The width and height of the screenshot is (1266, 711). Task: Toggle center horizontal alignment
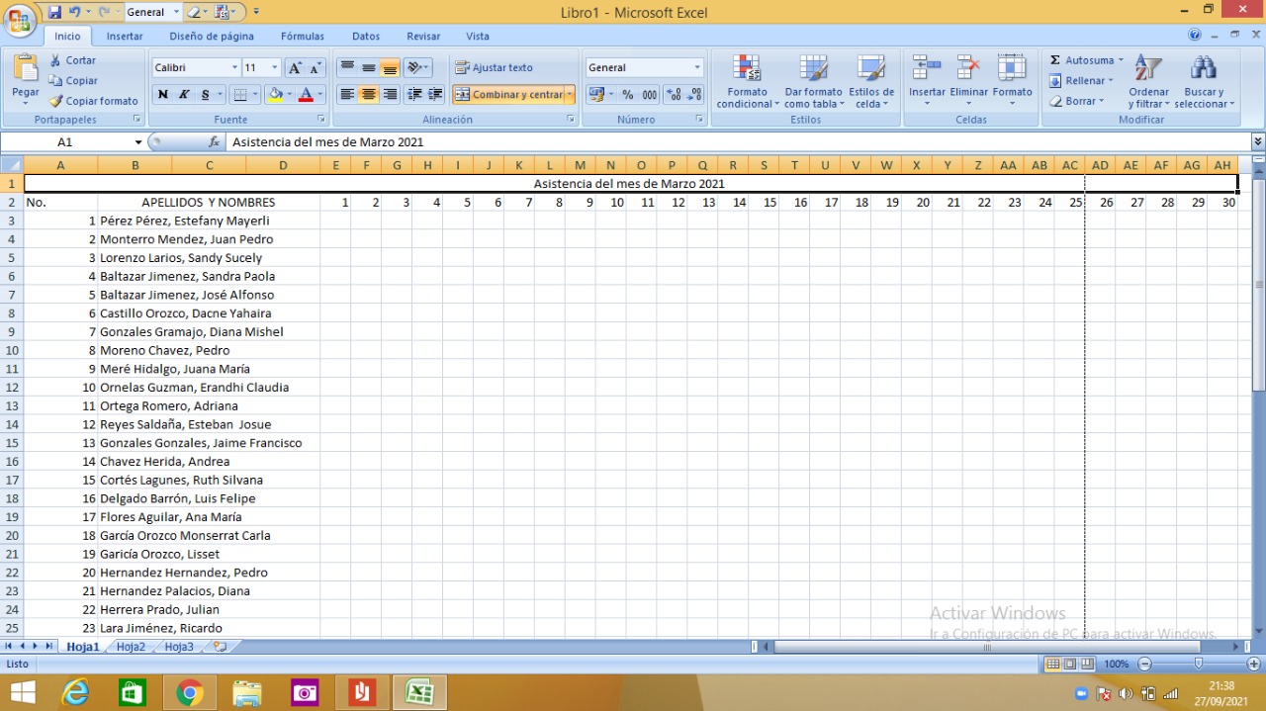368,95
